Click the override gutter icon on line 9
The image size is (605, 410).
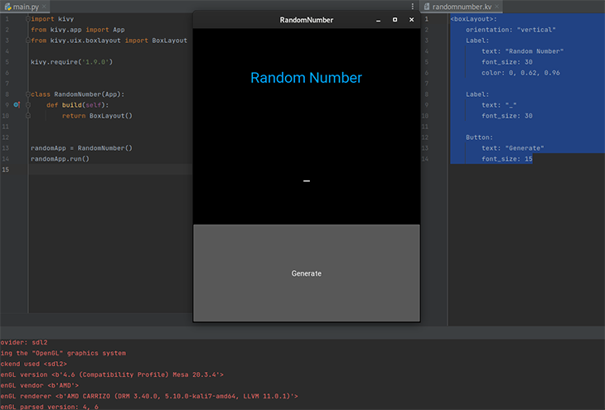coord(17,105)
